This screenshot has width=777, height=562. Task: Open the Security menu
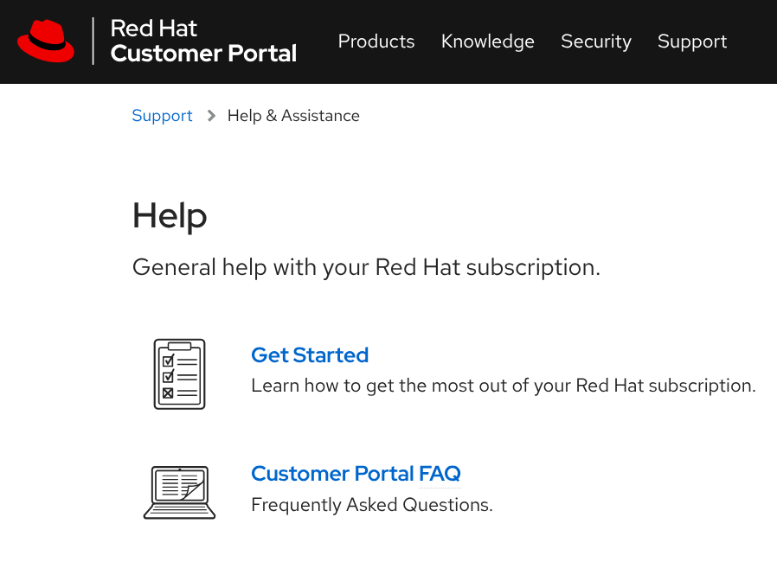coord(596,42)
